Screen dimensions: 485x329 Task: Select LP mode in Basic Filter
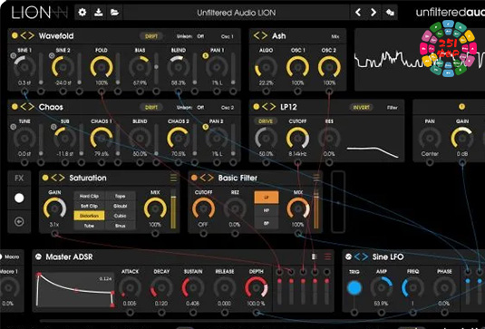(x=267, y=198)
